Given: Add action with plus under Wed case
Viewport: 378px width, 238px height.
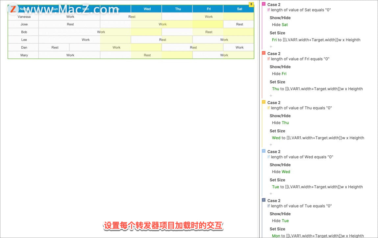Looking at the screenshot, I should pyautogui.click(x=271, y=194).
